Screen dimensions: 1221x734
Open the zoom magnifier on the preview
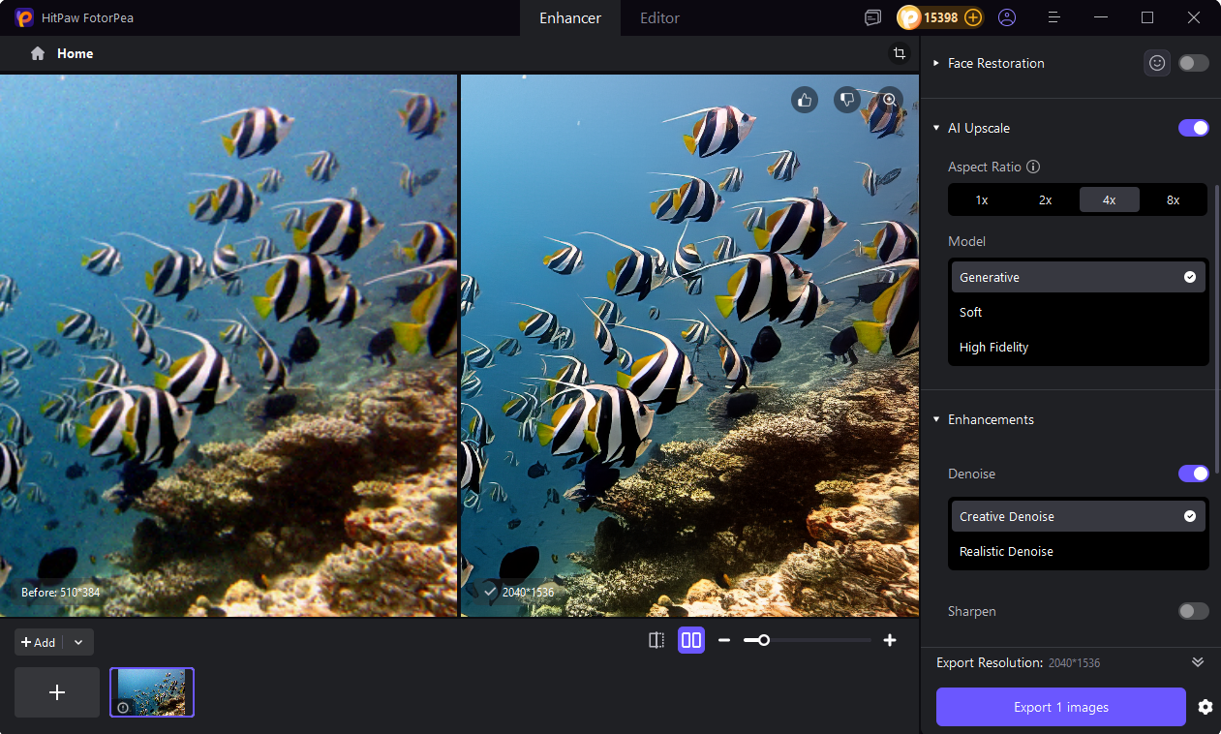(x=889, y=100)
